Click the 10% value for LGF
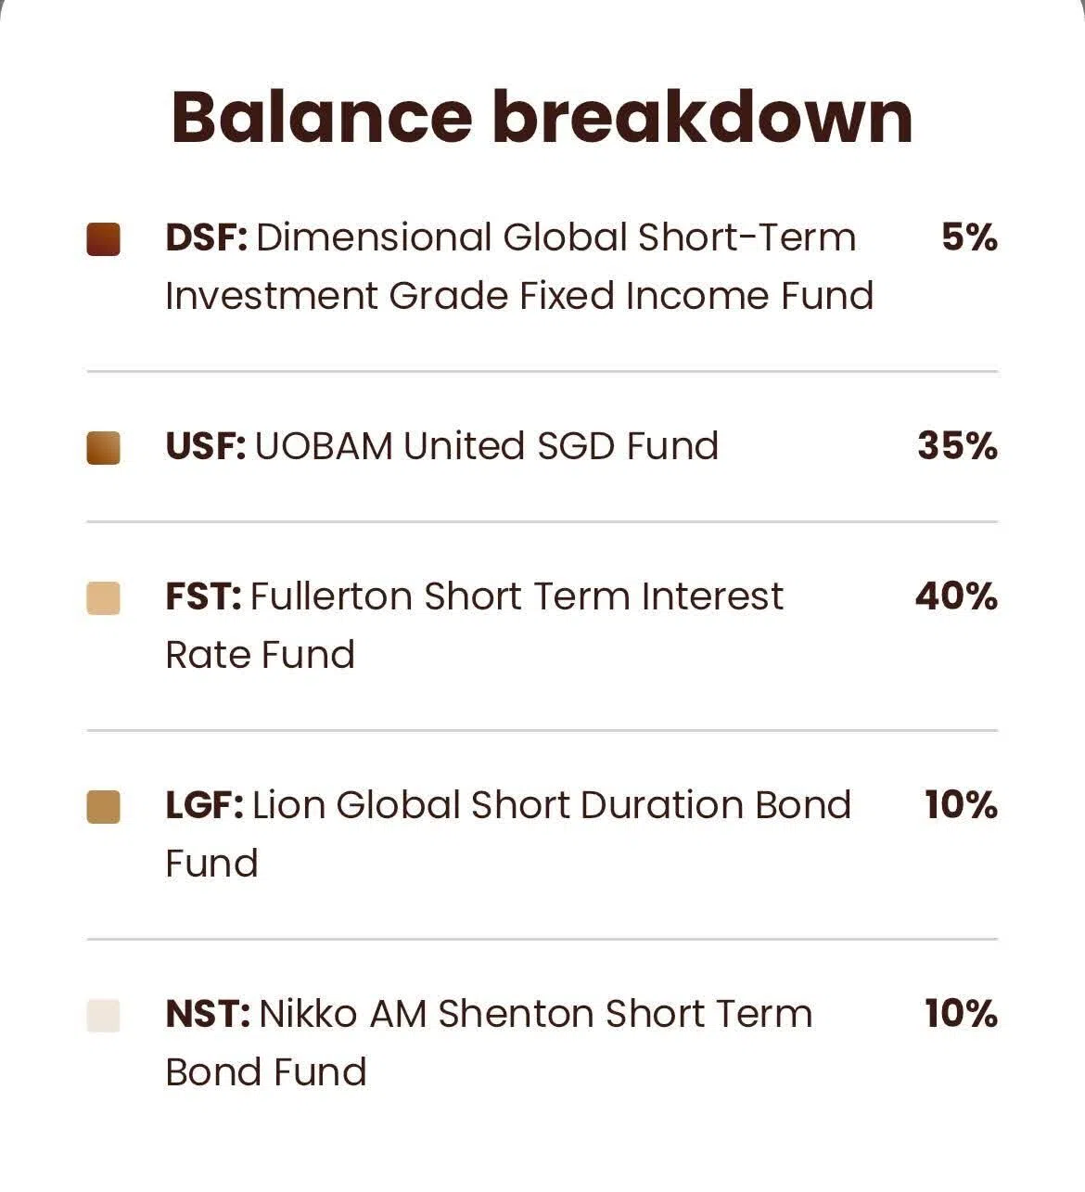The height and width of the screenshot is (1192, 1085). click(961, 805)
